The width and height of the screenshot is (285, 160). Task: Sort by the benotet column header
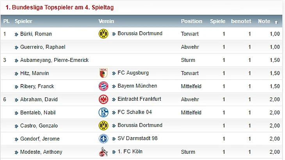click(x=241, y=21)
